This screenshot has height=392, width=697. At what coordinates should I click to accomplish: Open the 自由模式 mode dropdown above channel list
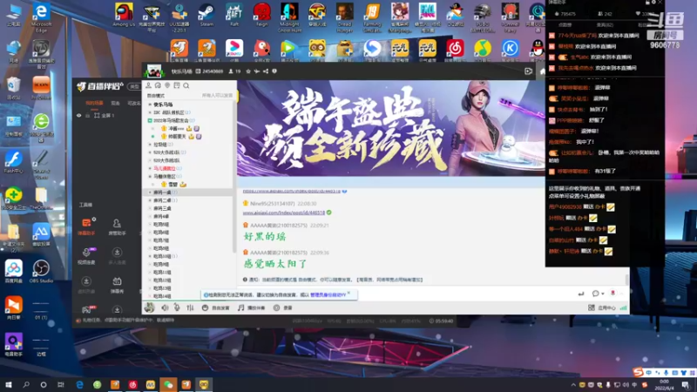click(156, 96)
